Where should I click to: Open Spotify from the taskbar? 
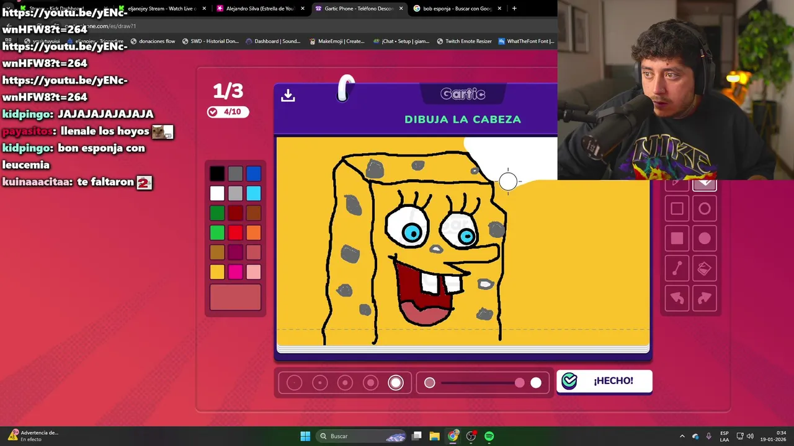(x=489, y=436)
